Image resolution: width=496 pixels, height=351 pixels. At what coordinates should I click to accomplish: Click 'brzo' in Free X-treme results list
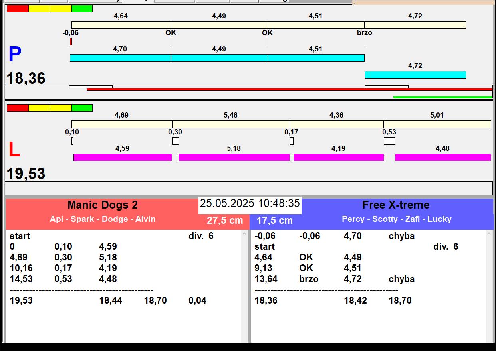(309, 279)
